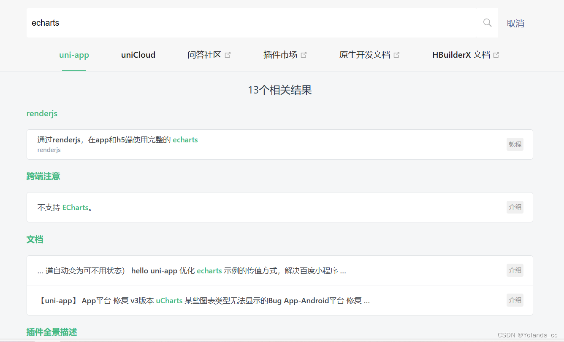This screenshot has width=564, height=342.
Task: Click the 介绍 tag on the uCharts result
Action: 515,300
